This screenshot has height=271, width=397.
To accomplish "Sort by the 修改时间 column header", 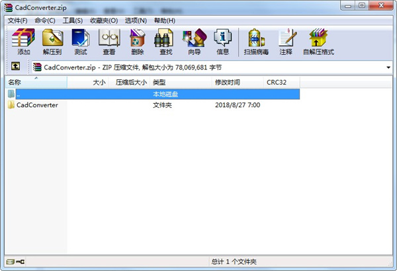I will coord(238,82).
